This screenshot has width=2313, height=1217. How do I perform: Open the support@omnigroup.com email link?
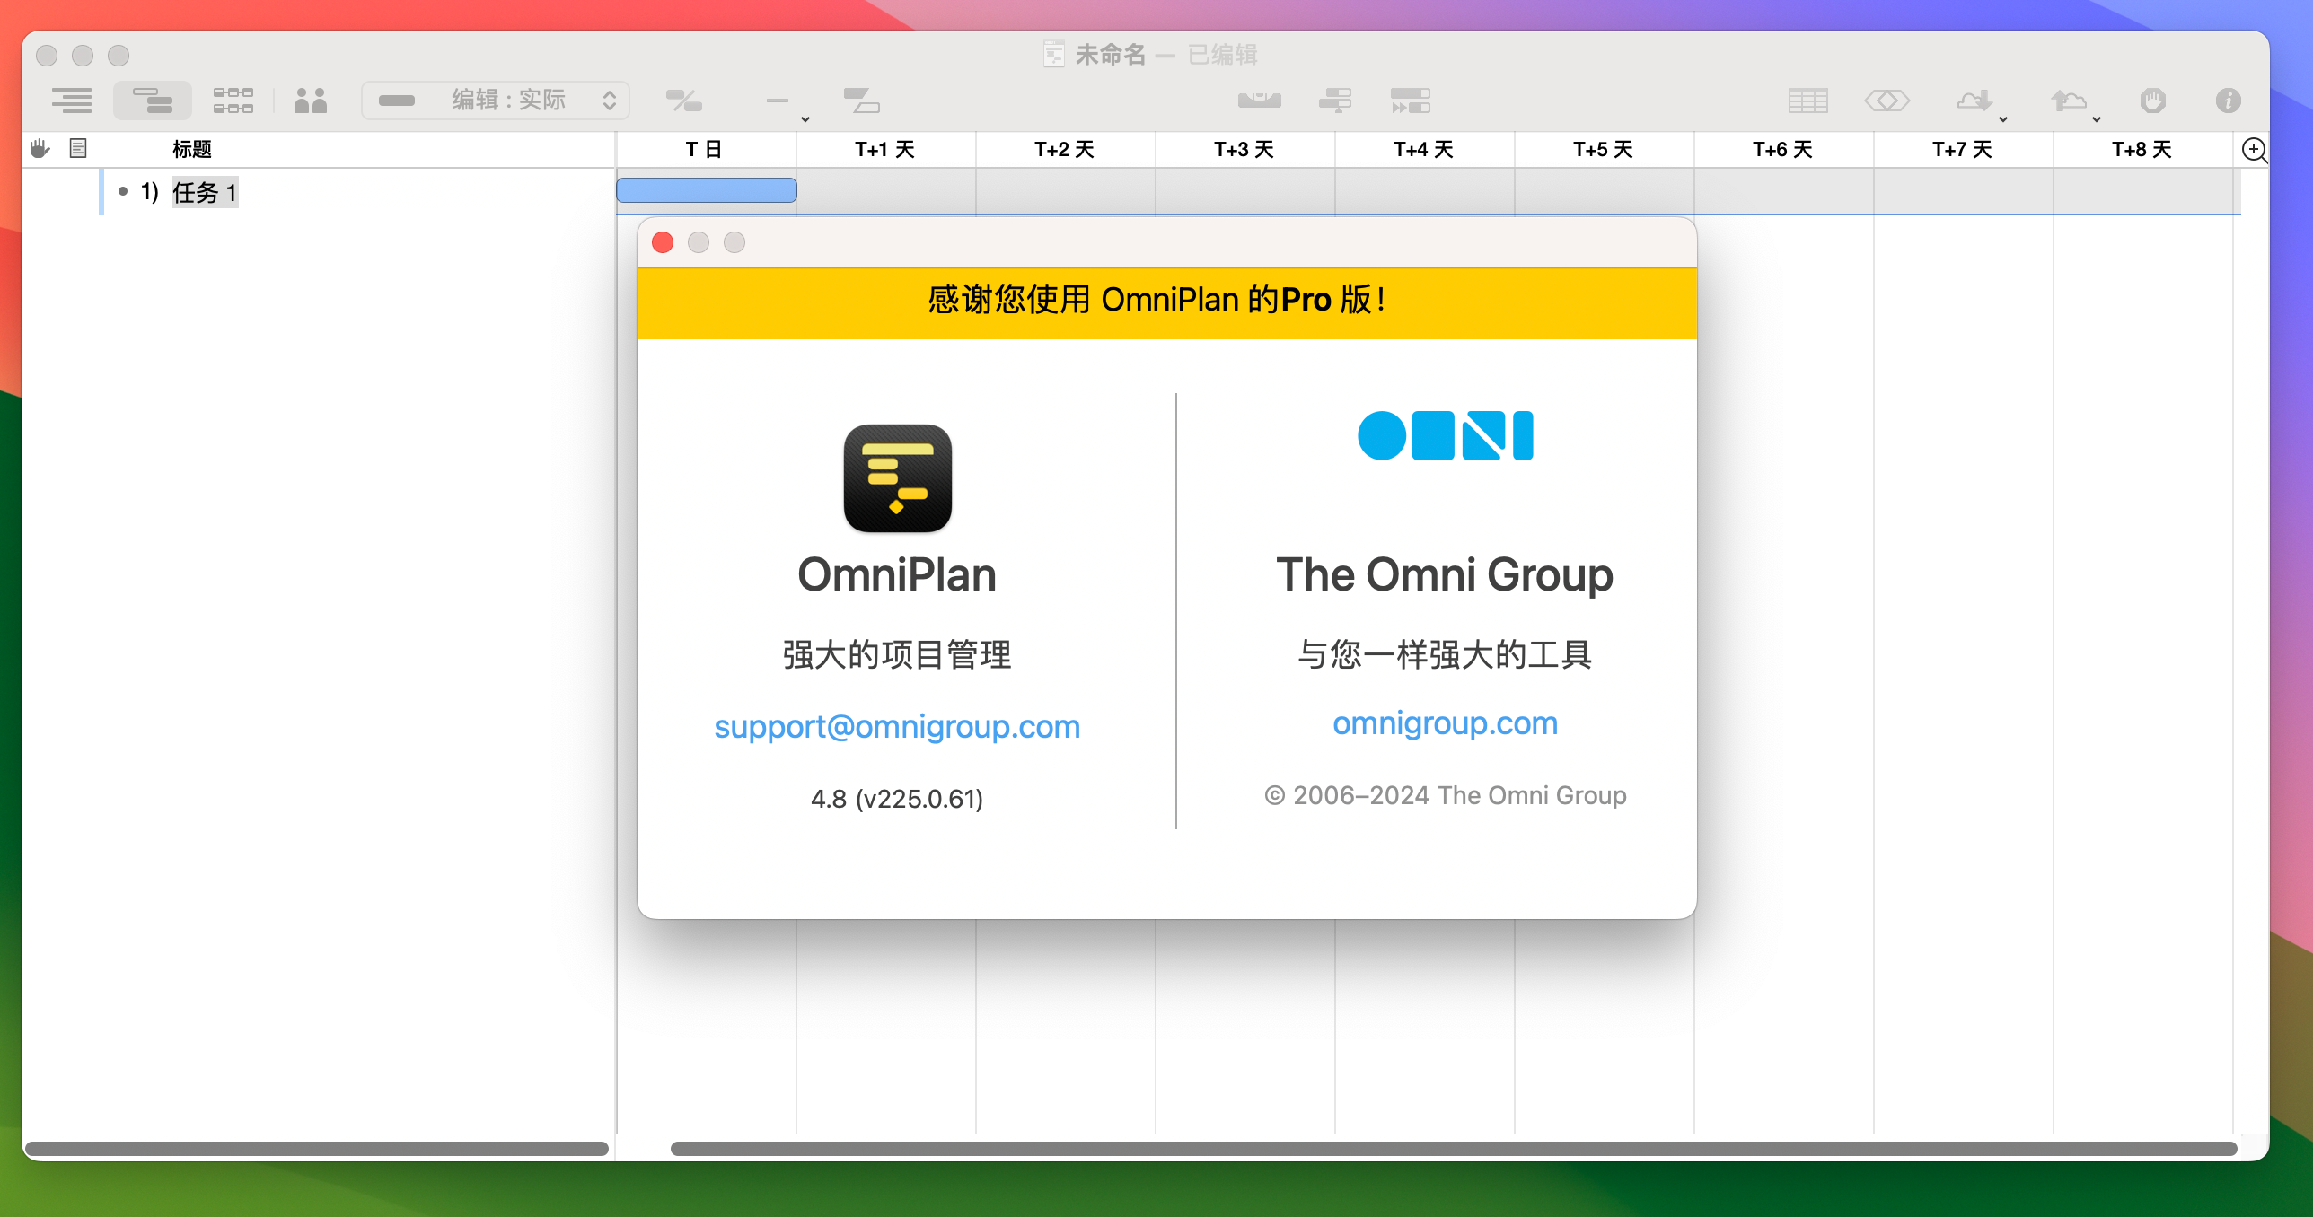pyautogui.click(x=897, y=726)
